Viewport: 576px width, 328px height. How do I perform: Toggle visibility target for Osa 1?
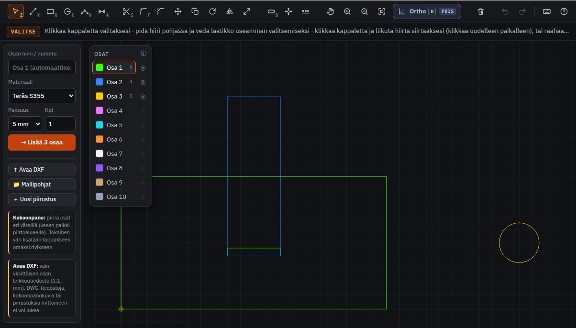click(x=143, y=68)
